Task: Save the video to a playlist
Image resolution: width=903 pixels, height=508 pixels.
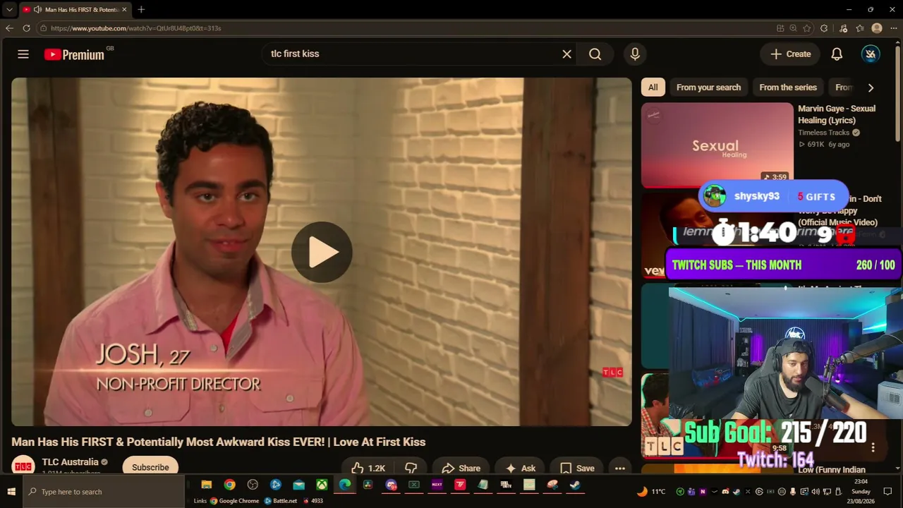Action: coord(577,468)
